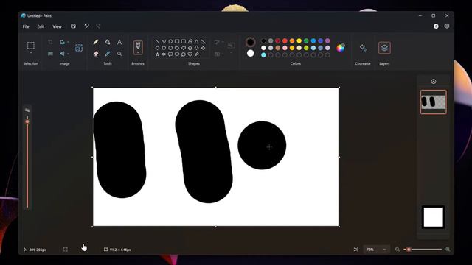Open the Edit colors rainbow wheel
Screen dimensions: 472x265
point(341,48)
